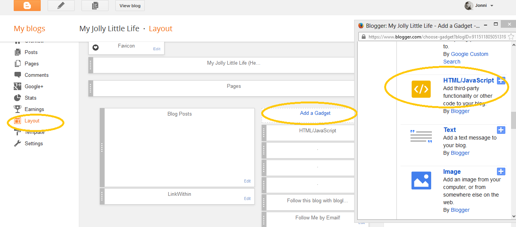Click the View blog button

[130, 5]
